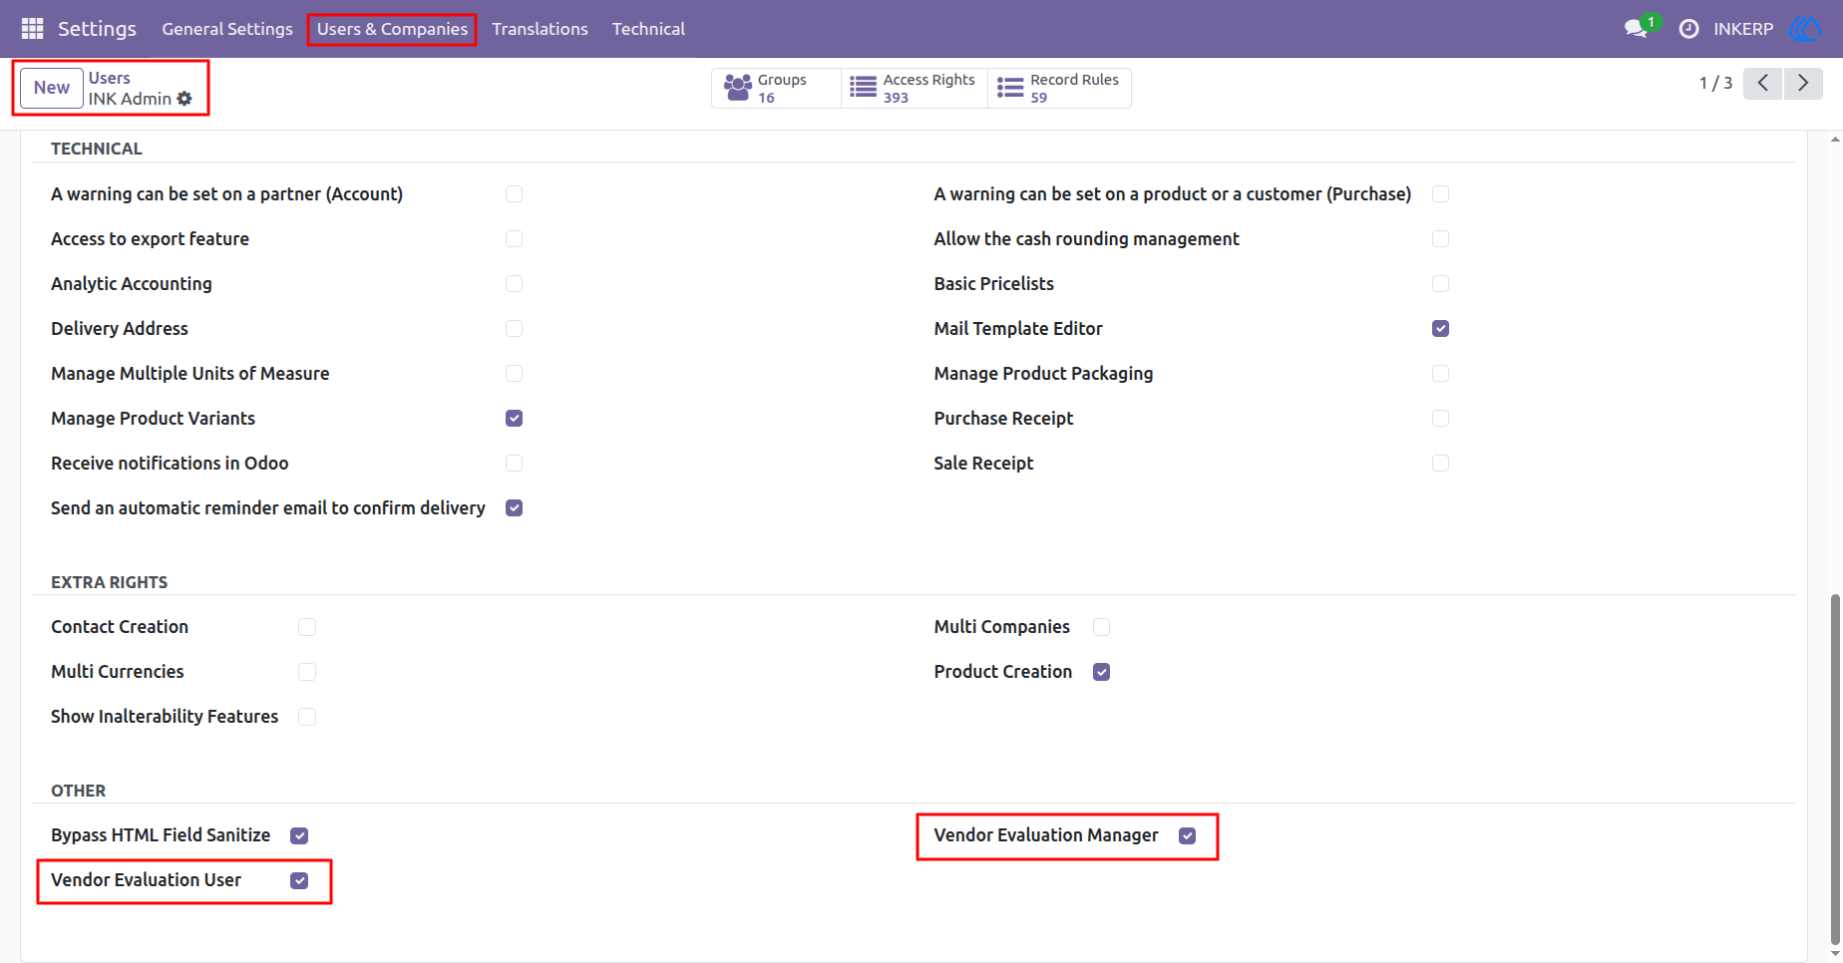The image size is (1843, 963).
Task: Open the Users breadcrumb link
Action: (110, 78)
